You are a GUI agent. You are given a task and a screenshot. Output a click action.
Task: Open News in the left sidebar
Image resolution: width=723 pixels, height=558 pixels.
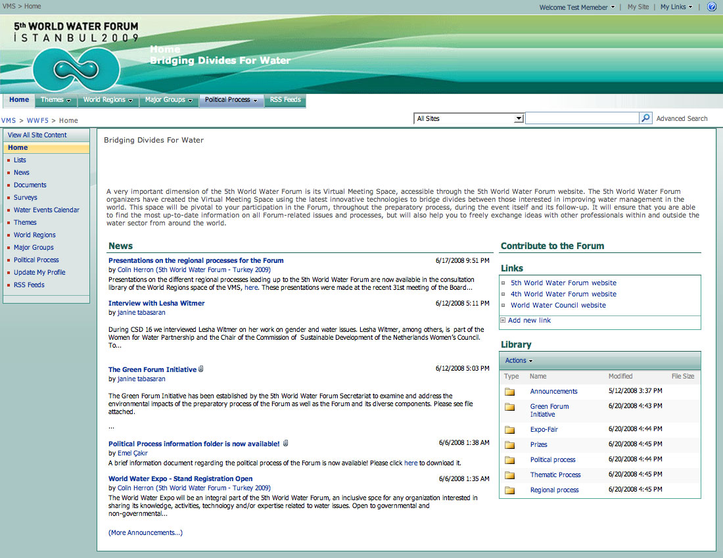22,172
